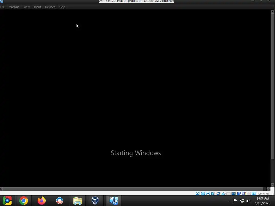Open the red-white-blue circle logo taskbar app
Screen dimensions: 275x206
click(x=59, y=201)
